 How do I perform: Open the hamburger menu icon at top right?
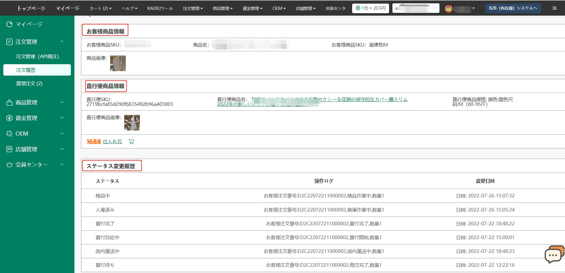554,8
